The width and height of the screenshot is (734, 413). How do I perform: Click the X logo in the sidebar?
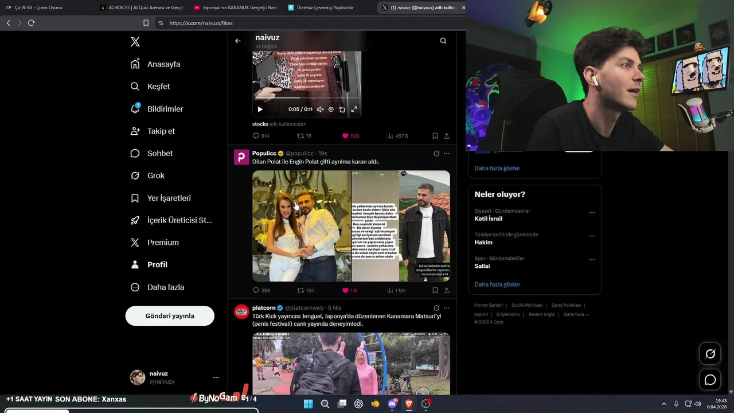point(135,42)
